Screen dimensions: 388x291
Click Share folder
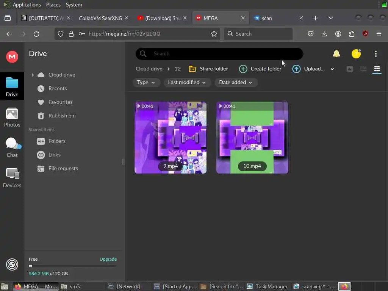pos(208,69)
